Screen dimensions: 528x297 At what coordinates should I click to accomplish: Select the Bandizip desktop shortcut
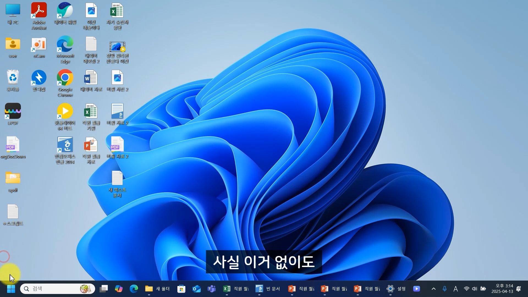pyautogui.click(x=39, y=78)
